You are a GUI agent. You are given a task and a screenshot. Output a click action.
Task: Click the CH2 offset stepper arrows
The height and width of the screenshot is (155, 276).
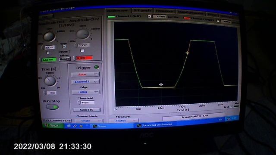(74, 58)
